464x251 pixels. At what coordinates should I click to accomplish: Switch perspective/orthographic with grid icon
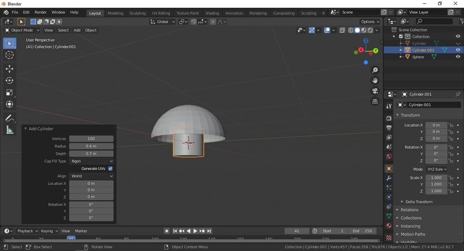375,101
